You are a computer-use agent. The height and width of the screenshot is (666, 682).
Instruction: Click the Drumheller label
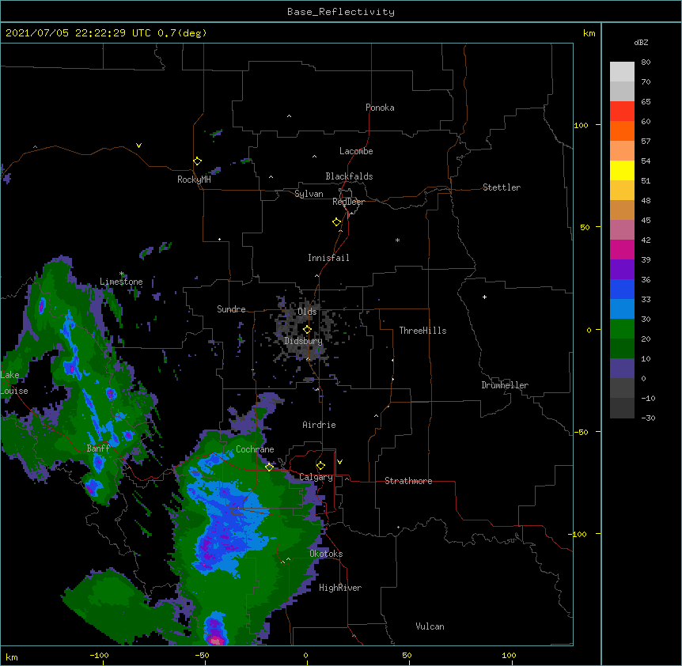[x=505, y=385]
